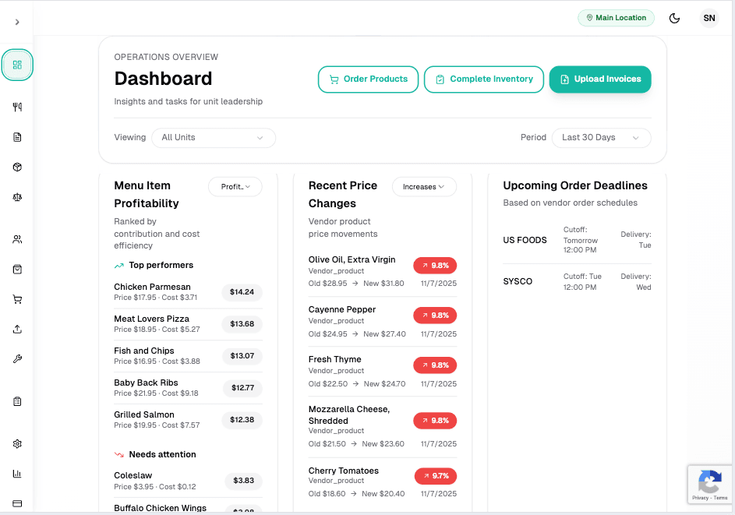Open the SN user avatar menu

pos(708,18)
